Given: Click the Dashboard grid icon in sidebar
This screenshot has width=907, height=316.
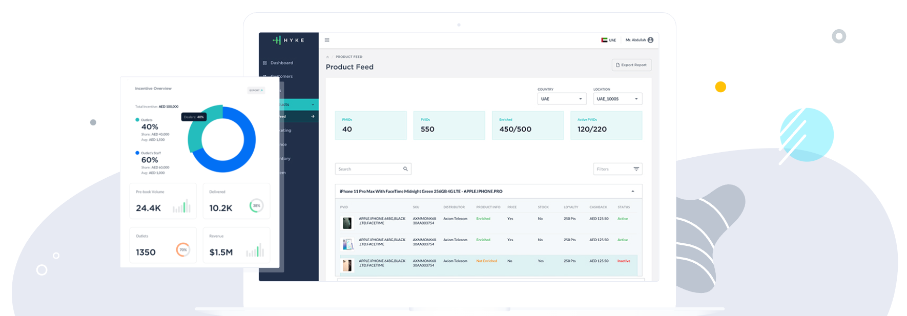Looking at the screenshot, I should click(x=265, y=63).
